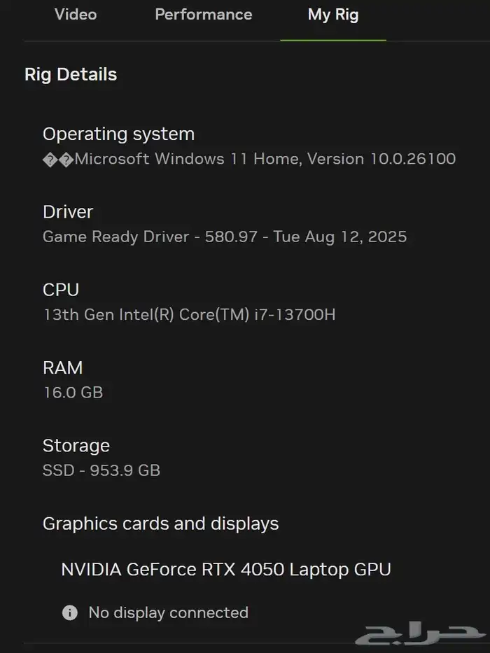
Task: Open the Performance tab
Action: [203, 15]
